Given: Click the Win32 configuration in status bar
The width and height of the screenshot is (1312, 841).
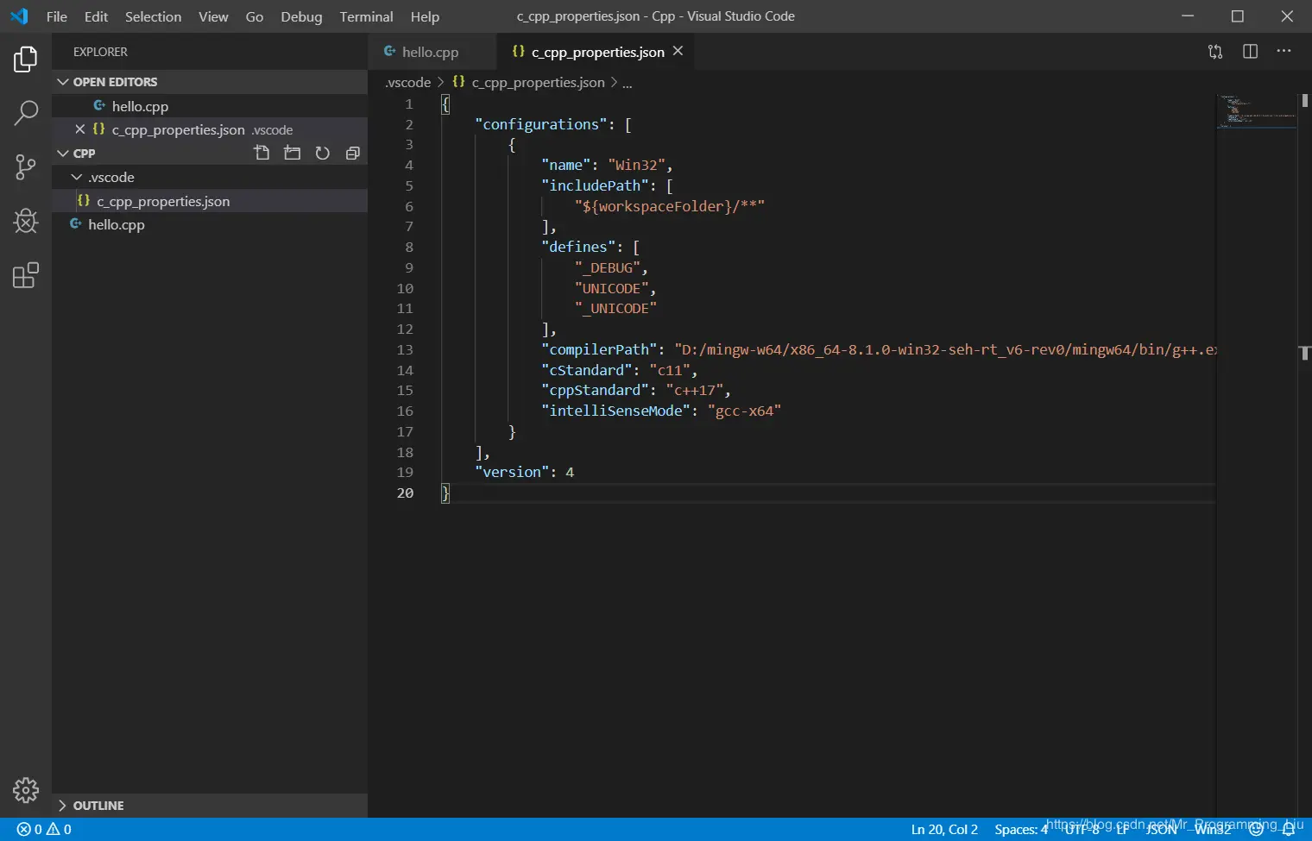Looking at the screenshot, I should (x=1213, y=829).
